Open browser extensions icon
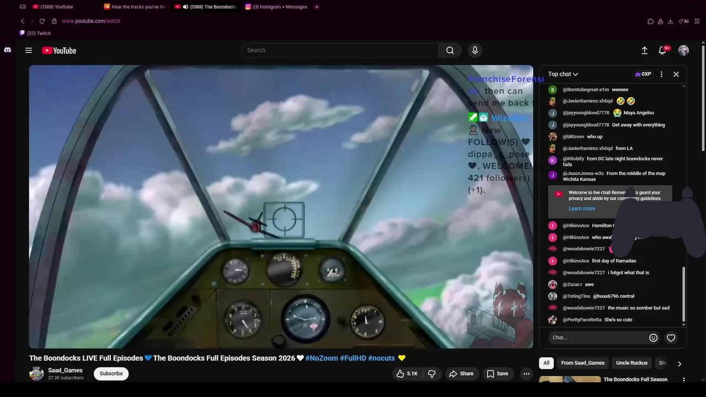Viewport: 706px width, 397px height. 650,21
